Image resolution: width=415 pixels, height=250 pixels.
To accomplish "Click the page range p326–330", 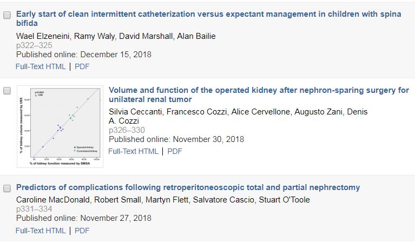I will pos(127,130).
